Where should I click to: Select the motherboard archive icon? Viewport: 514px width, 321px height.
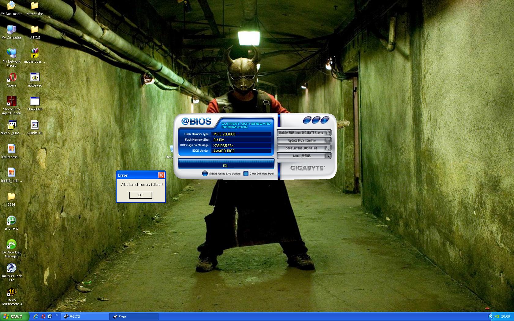(35, 56)
